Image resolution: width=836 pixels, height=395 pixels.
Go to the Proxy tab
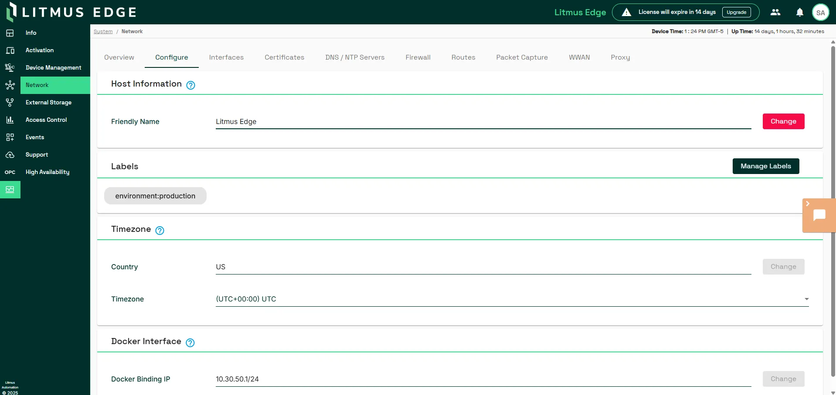tap(620, 57)
